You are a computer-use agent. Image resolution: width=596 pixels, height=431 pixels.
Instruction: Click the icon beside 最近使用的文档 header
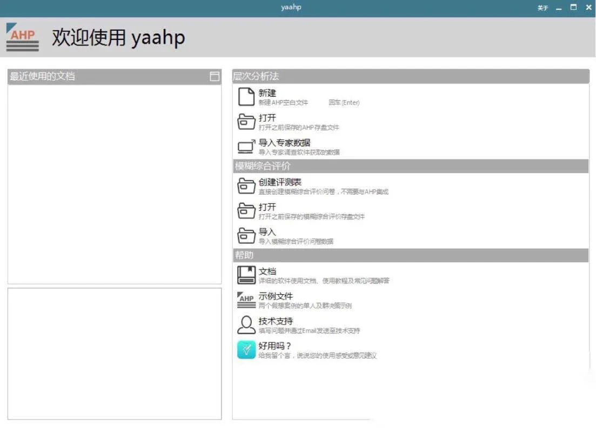point(215,76)
